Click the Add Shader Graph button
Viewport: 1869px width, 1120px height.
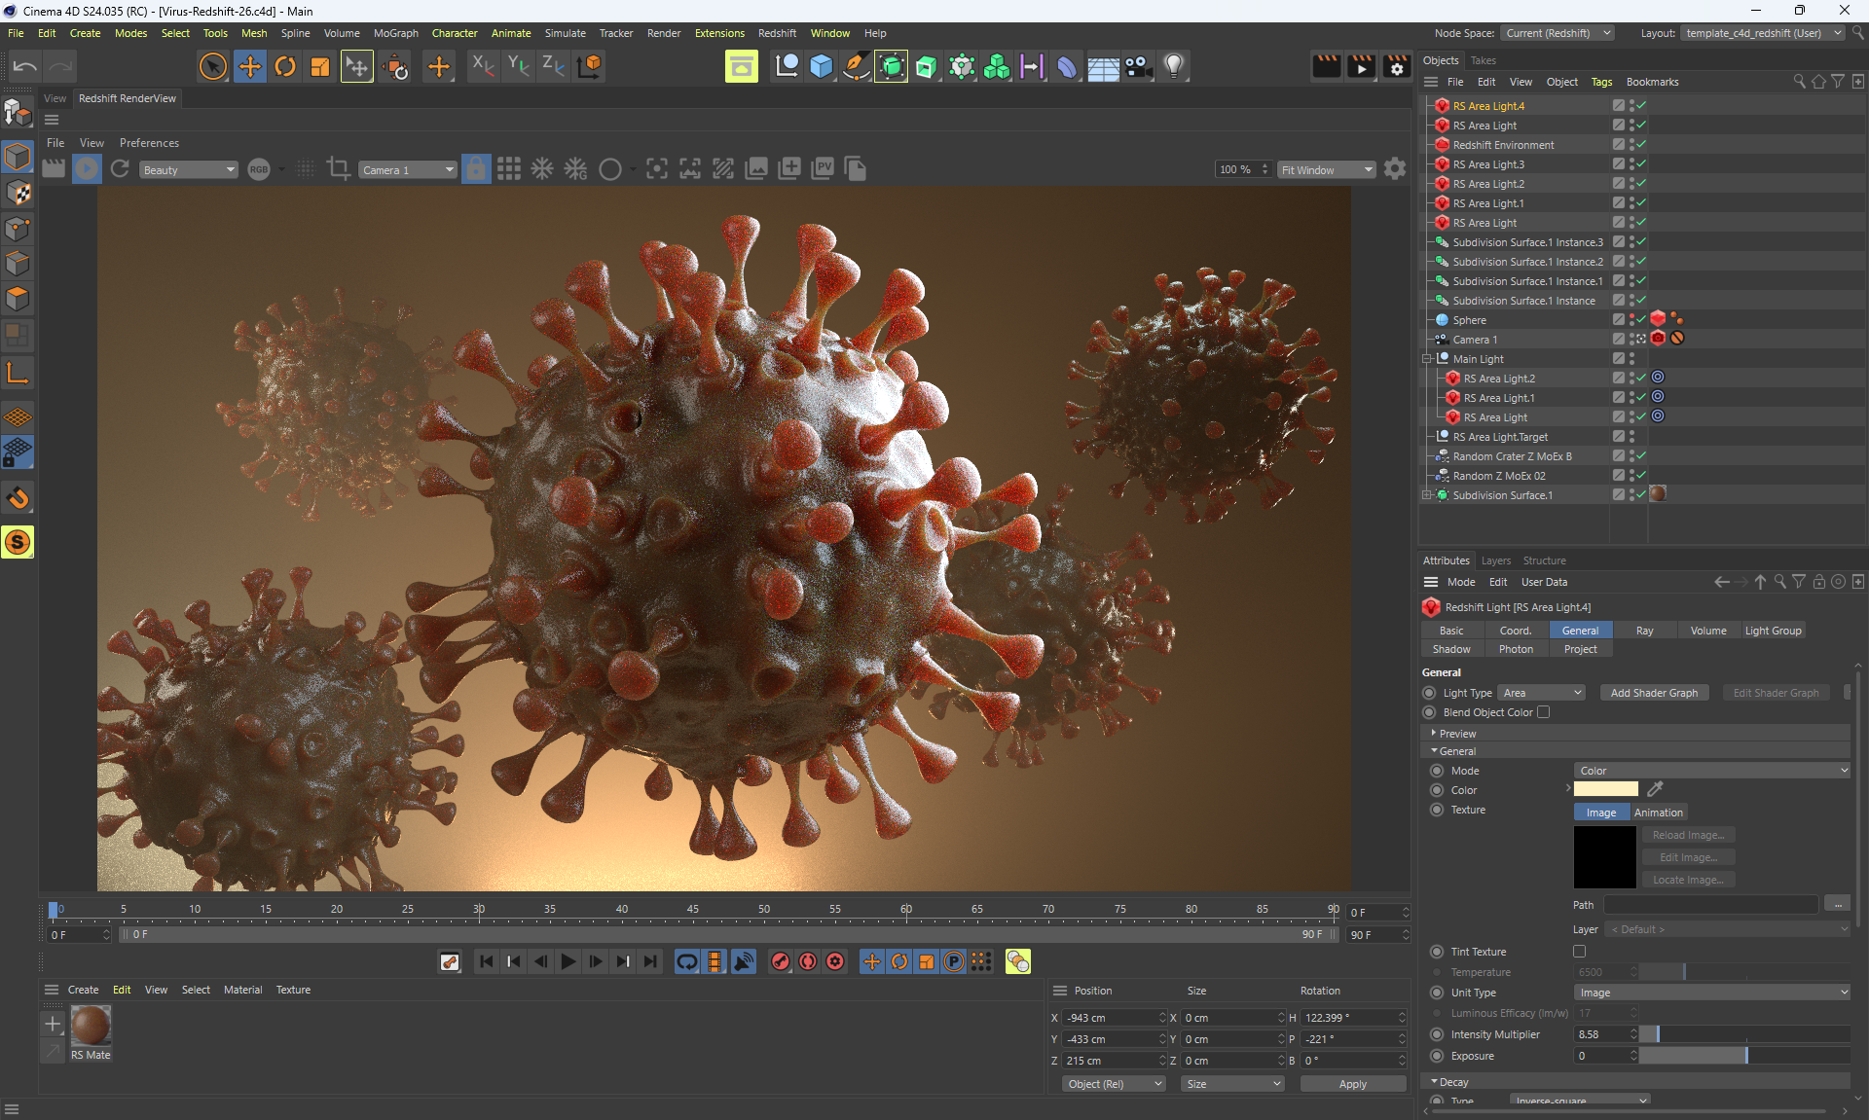tap(1653, 693)
